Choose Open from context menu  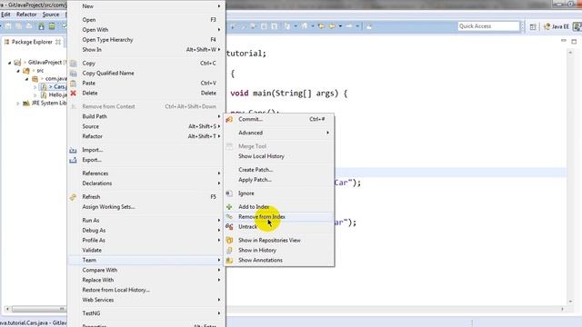click(146, 20)
